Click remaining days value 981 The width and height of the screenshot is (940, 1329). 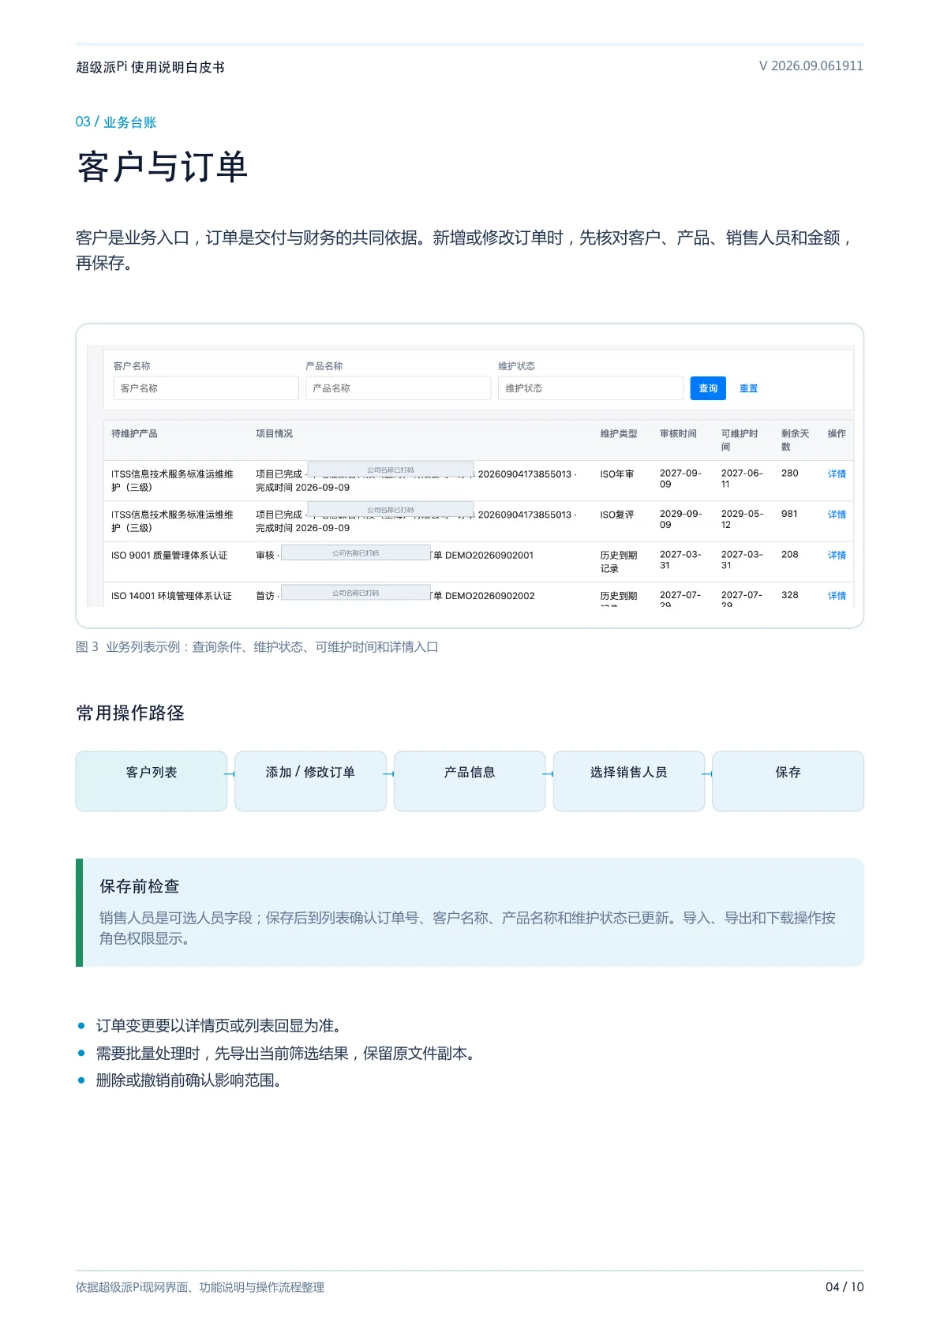click(x=789, y=514)
